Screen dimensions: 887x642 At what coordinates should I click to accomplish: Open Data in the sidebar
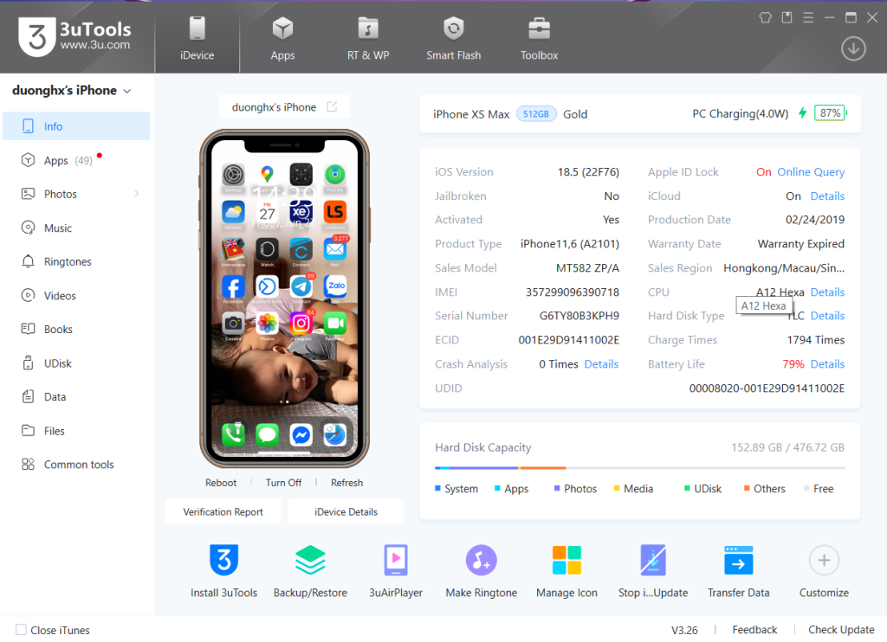coord(76,397)
